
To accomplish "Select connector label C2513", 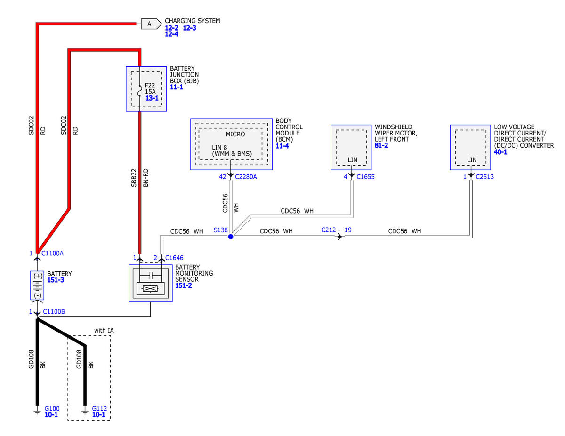I will 485,177.
